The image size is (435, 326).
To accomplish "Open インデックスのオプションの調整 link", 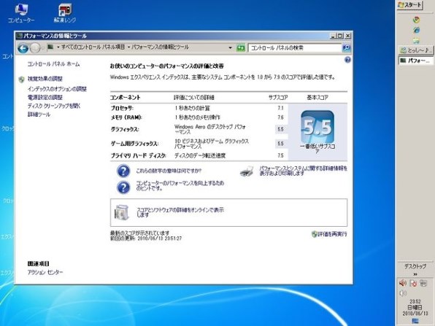I will click(57, 89).
